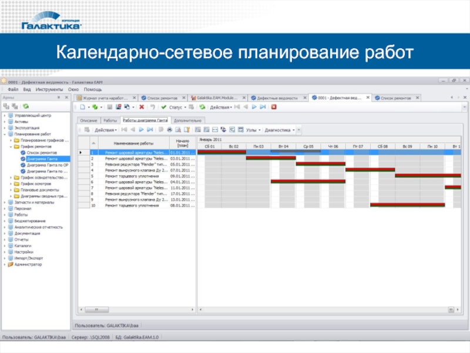Collapse the График ремонтов folder

pyautogui.click(x=11, y=146)
